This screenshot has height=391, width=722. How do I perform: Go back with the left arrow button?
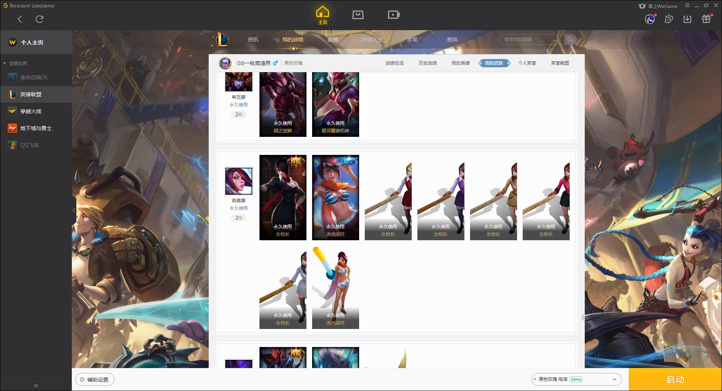20,19
